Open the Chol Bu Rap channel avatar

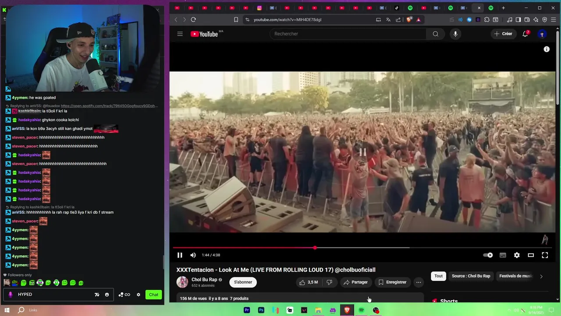[x=182, y=282]
